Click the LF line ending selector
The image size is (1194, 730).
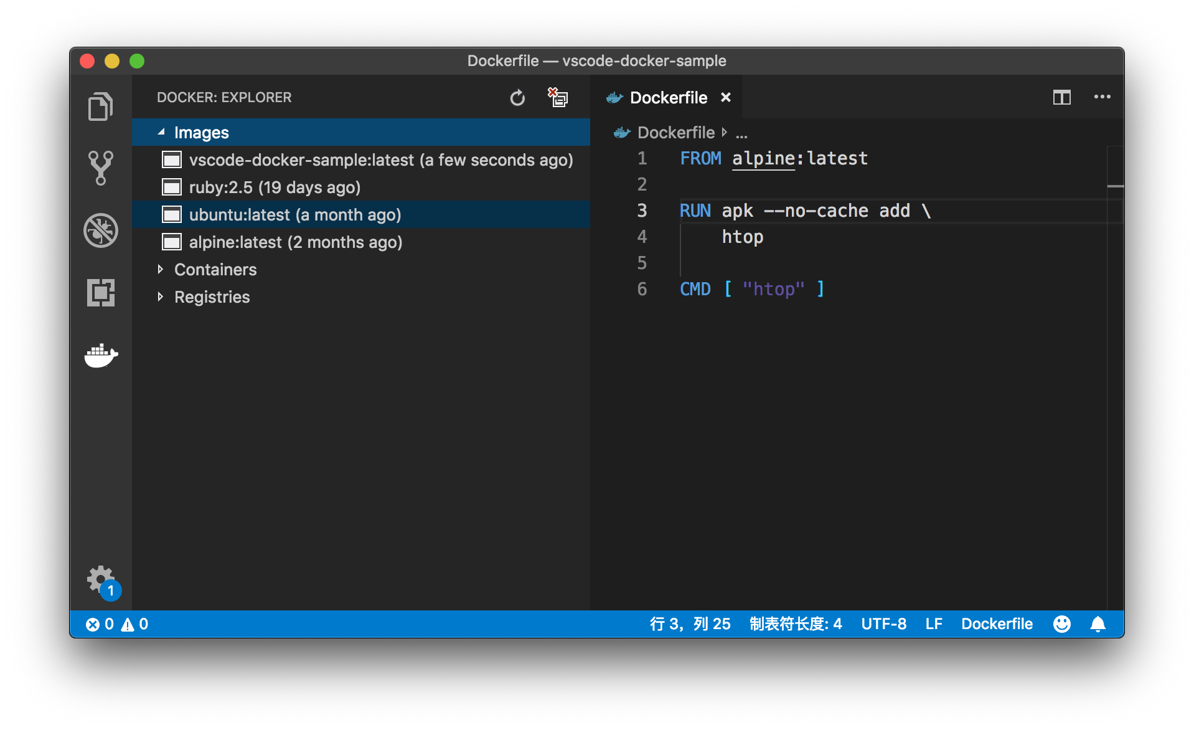[x=933, y=624]
